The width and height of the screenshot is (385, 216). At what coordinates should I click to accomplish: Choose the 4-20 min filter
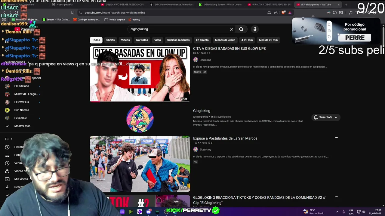point(247,40)
